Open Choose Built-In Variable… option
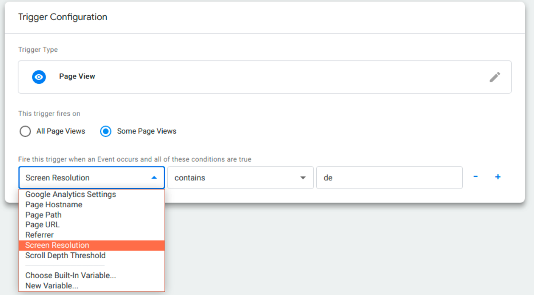Image resolution: width=534 pixels, height=295 pixels. coord(92,275)
